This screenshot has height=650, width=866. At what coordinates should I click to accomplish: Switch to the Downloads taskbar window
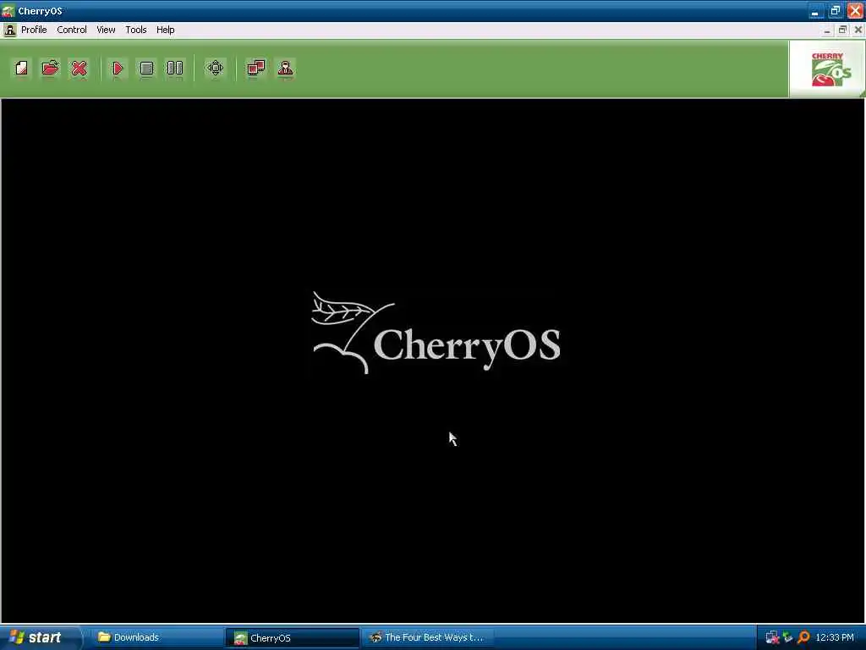coord(156,637)
